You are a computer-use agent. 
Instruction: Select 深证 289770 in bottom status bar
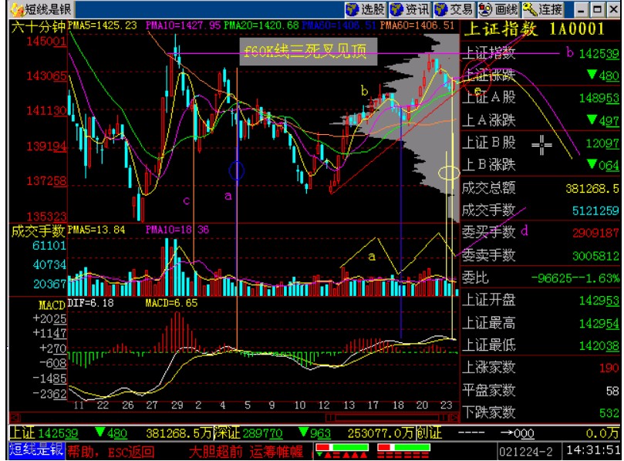tap(248, 432)
